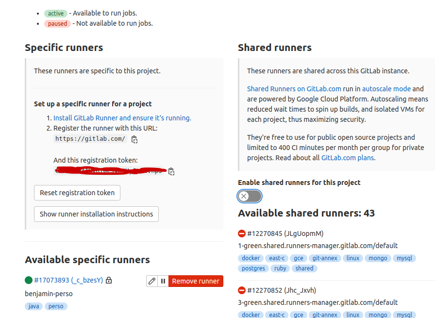Image resolution: width=435 pixels, height=318 pixels.
Task: Click the Specific runners heading
Action: coord(64,48)
